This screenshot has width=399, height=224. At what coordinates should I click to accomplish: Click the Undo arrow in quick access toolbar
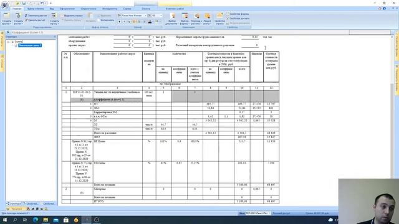42,3
